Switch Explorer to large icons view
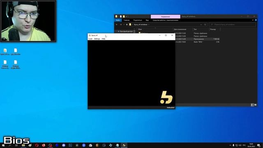 click(x=255, y=105)
